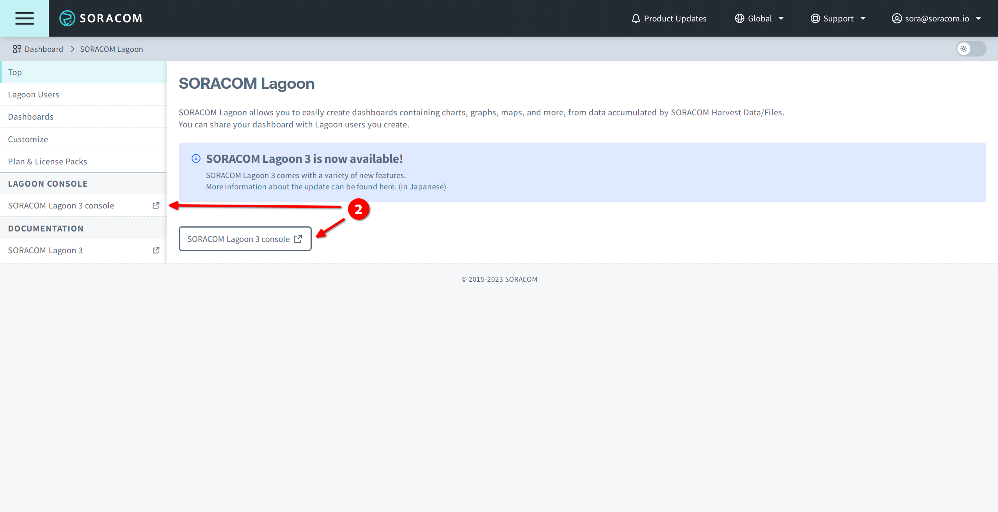The image size is (998, 512).
Task: Click the Dashboard breadcrumb link
Action: pos(44,48)
